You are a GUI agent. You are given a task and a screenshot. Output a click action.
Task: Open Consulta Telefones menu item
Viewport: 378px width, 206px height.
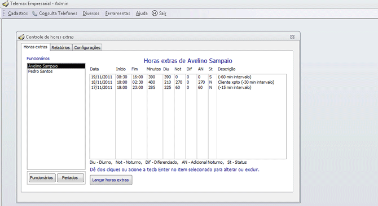pos(58,13)
